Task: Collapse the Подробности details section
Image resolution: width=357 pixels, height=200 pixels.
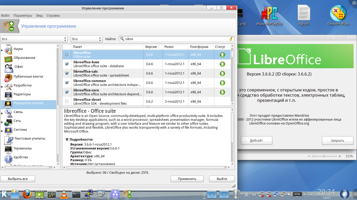Action: [67, 140]
